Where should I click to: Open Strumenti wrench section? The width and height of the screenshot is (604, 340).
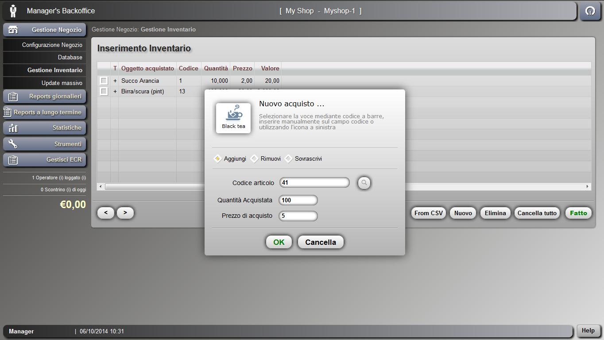[x=44, y=144]
